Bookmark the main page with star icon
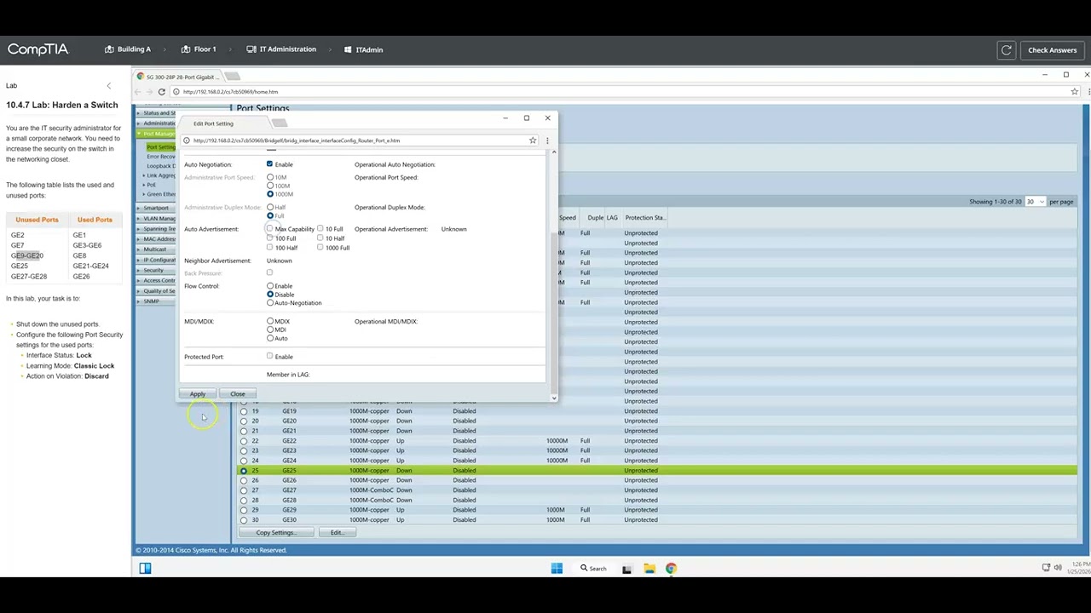This screenshot has width=1091, height=613. point(1074,92)
